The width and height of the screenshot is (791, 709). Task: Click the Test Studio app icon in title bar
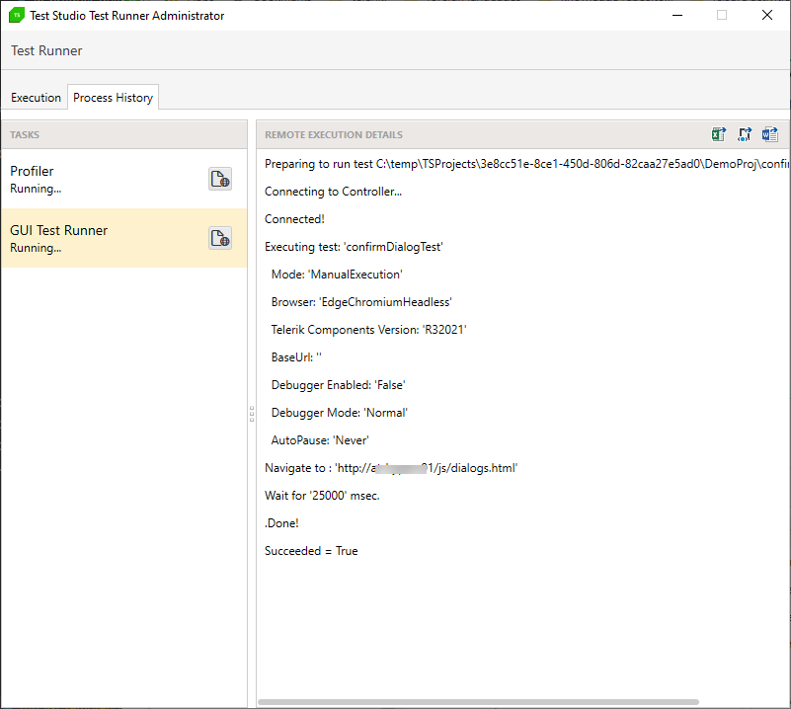pyautogui.click(x=17, y=15)
